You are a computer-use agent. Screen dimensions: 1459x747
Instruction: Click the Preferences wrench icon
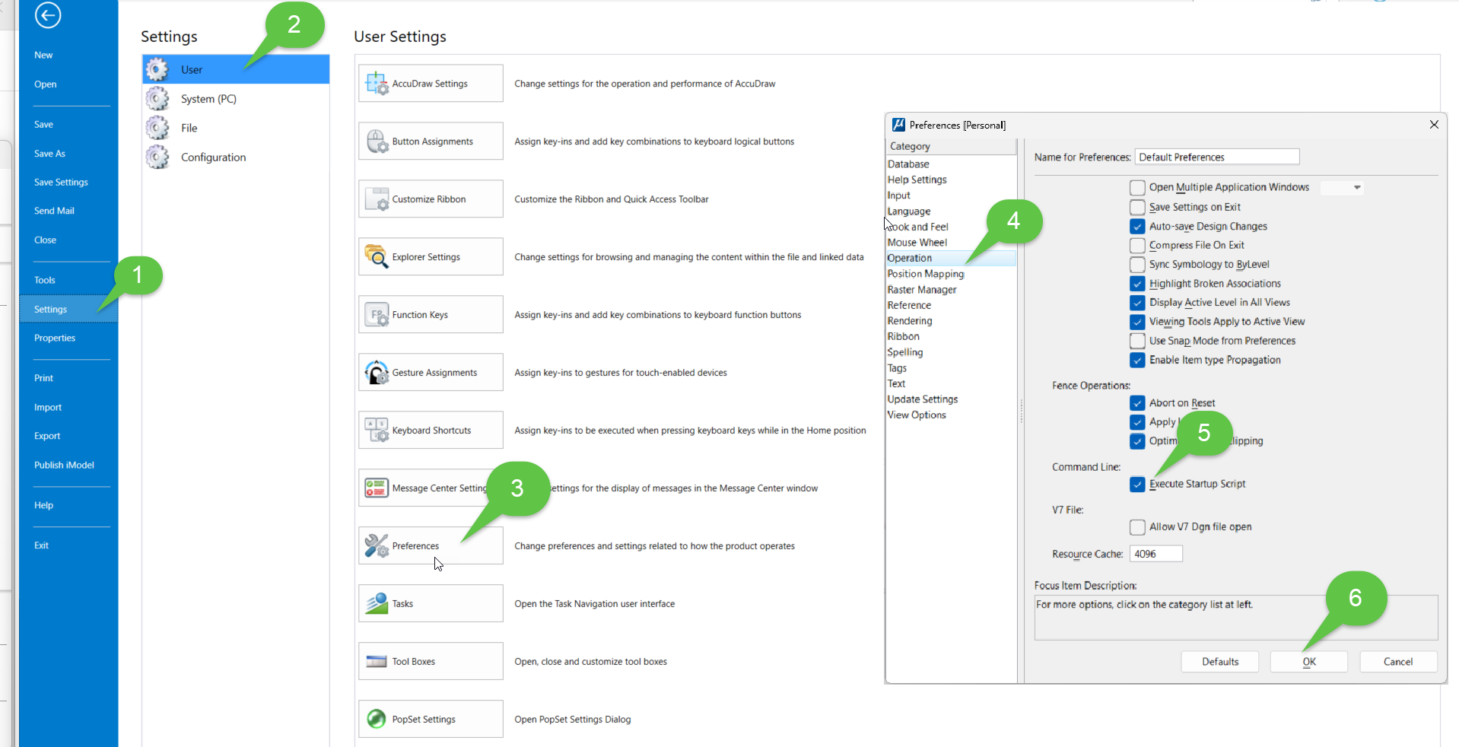tap(377, 546)
